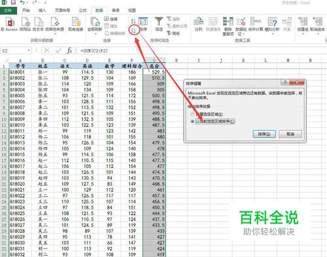Click the formula bar cancel X icon
The width and height of the screenshot is (327, 257).
[46, 51]
